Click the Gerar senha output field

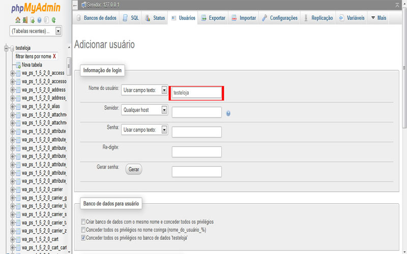pyautogui.click(x=196, y=172)
